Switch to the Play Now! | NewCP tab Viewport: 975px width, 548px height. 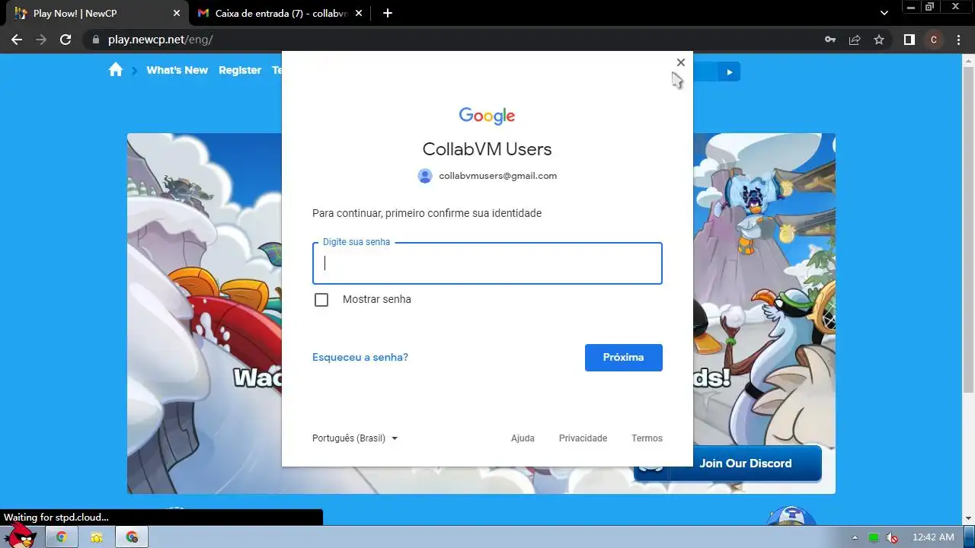[x=97, y=13]
